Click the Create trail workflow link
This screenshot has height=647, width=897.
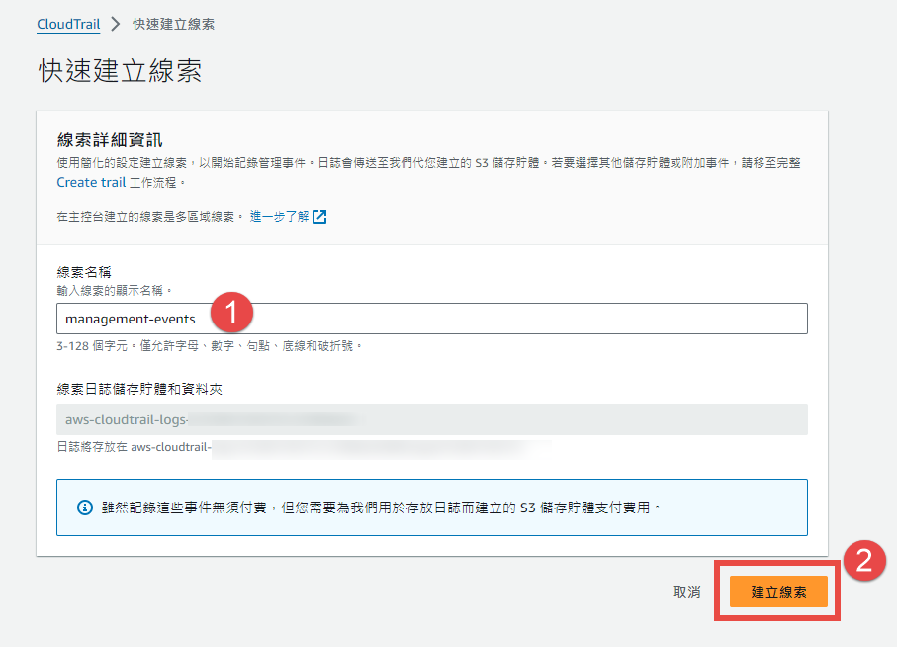point(91,182)
